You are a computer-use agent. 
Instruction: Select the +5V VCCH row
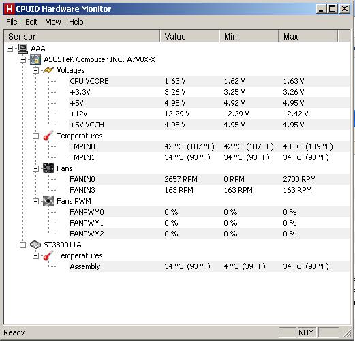coord(209,125)
